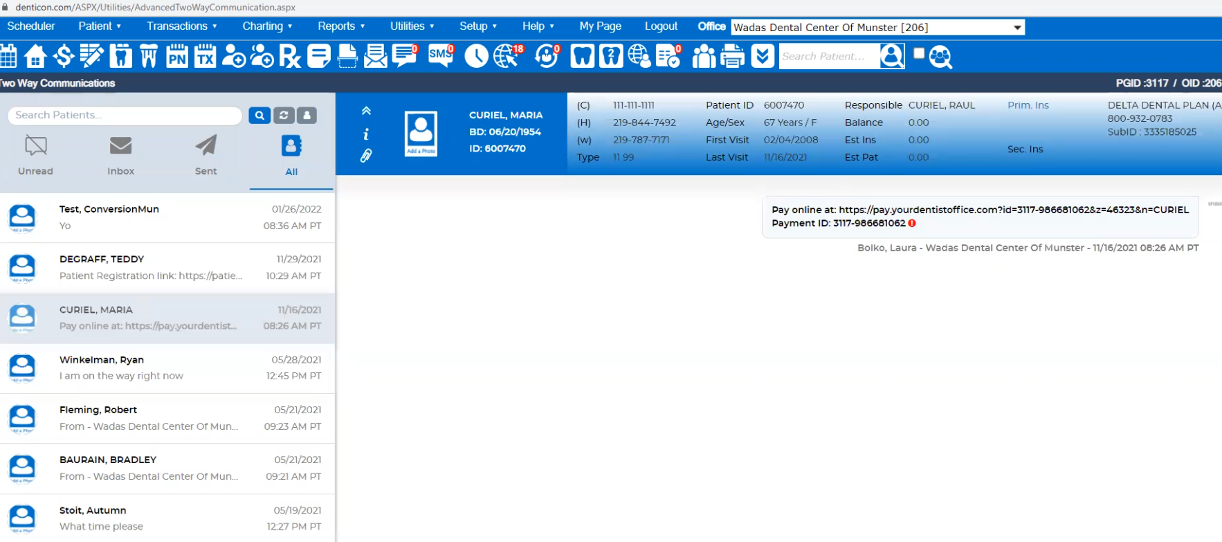This screenshot has height=542, width=1222.
Task: Open the clock time icon
Action: click(476, 56)
